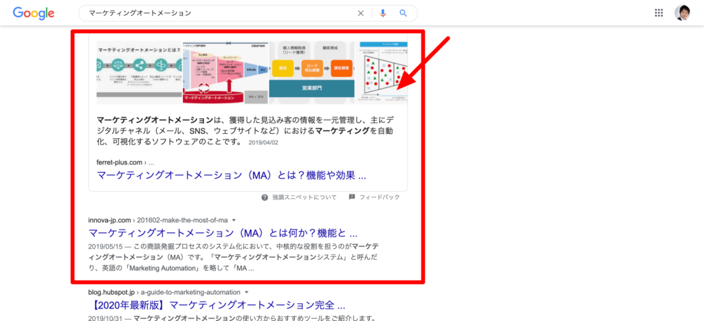
Task: Click the feedback flag icon
Action: pos(352,197)
